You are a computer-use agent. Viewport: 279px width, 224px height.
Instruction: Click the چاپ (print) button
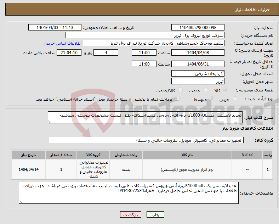[x=155, y=214]
